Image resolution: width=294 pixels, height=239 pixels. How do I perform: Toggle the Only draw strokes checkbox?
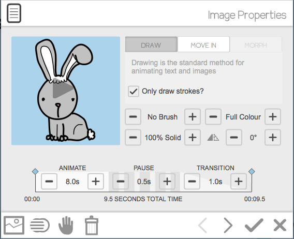134,91
